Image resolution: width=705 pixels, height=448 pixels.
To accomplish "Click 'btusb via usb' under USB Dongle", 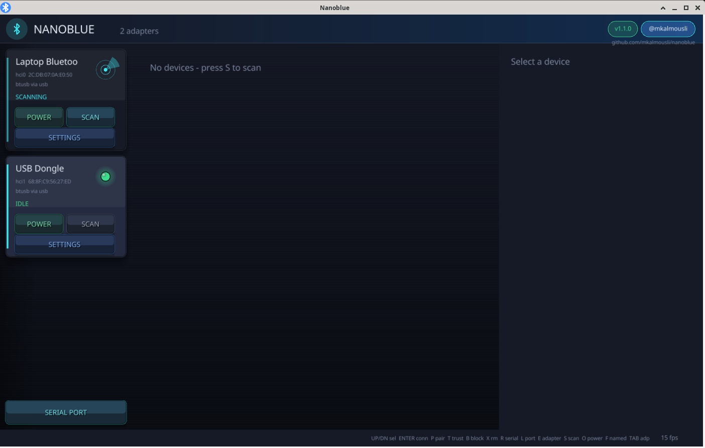I will [32, 191].
